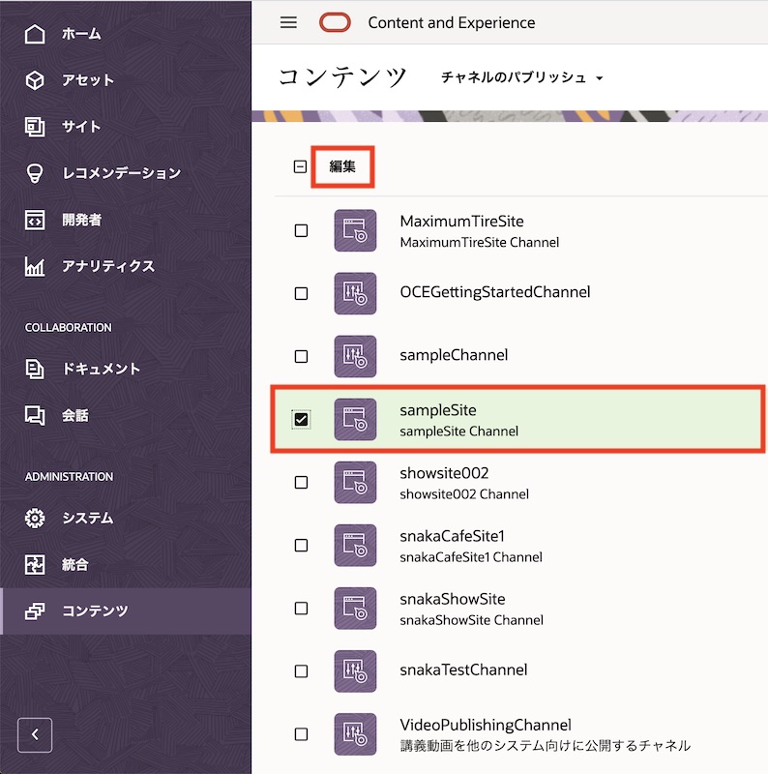Open アセット in the sidebar
This screenshot has width=768, height=774.
[x=87, y=80]
